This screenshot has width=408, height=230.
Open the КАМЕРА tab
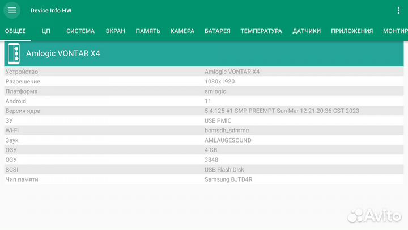[182, 31]
